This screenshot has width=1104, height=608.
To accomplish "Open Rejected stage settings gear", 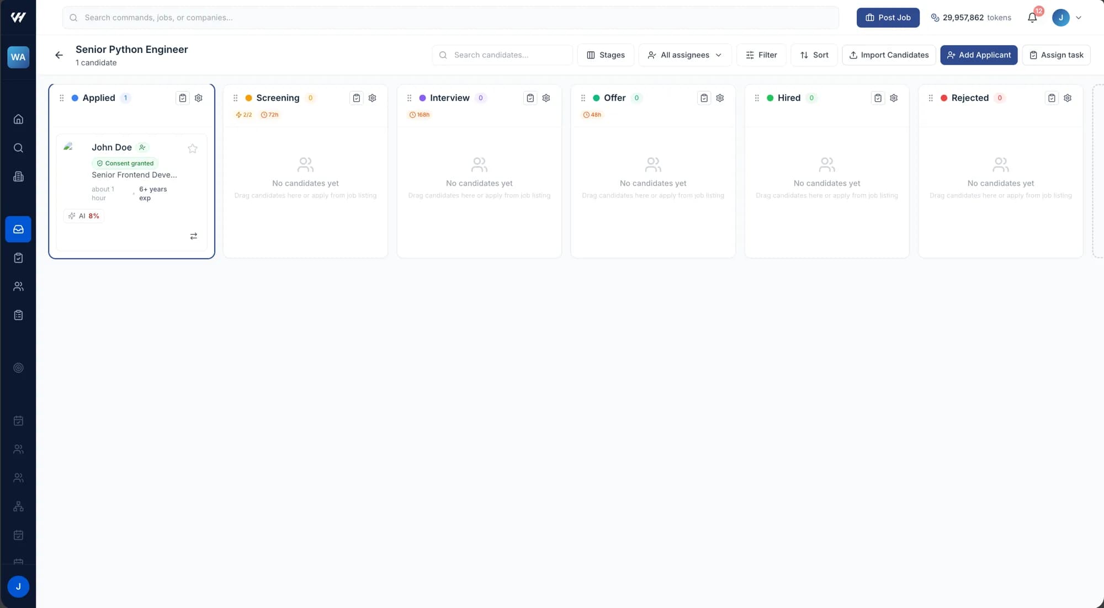I will click(1068, 98).
